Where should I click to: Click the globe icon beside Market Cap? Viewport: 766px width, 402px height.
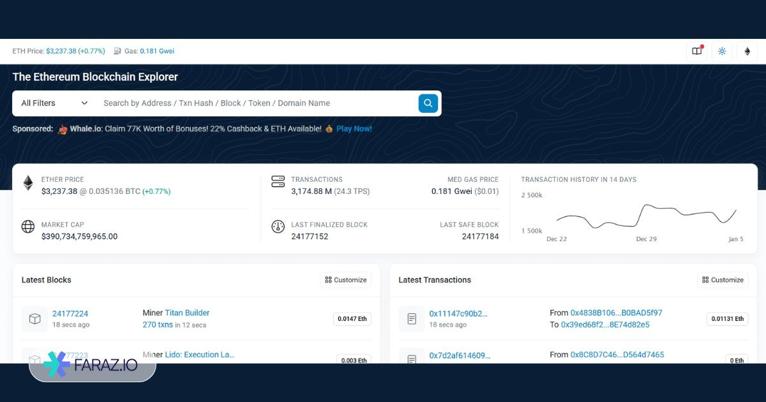[27, 226]
